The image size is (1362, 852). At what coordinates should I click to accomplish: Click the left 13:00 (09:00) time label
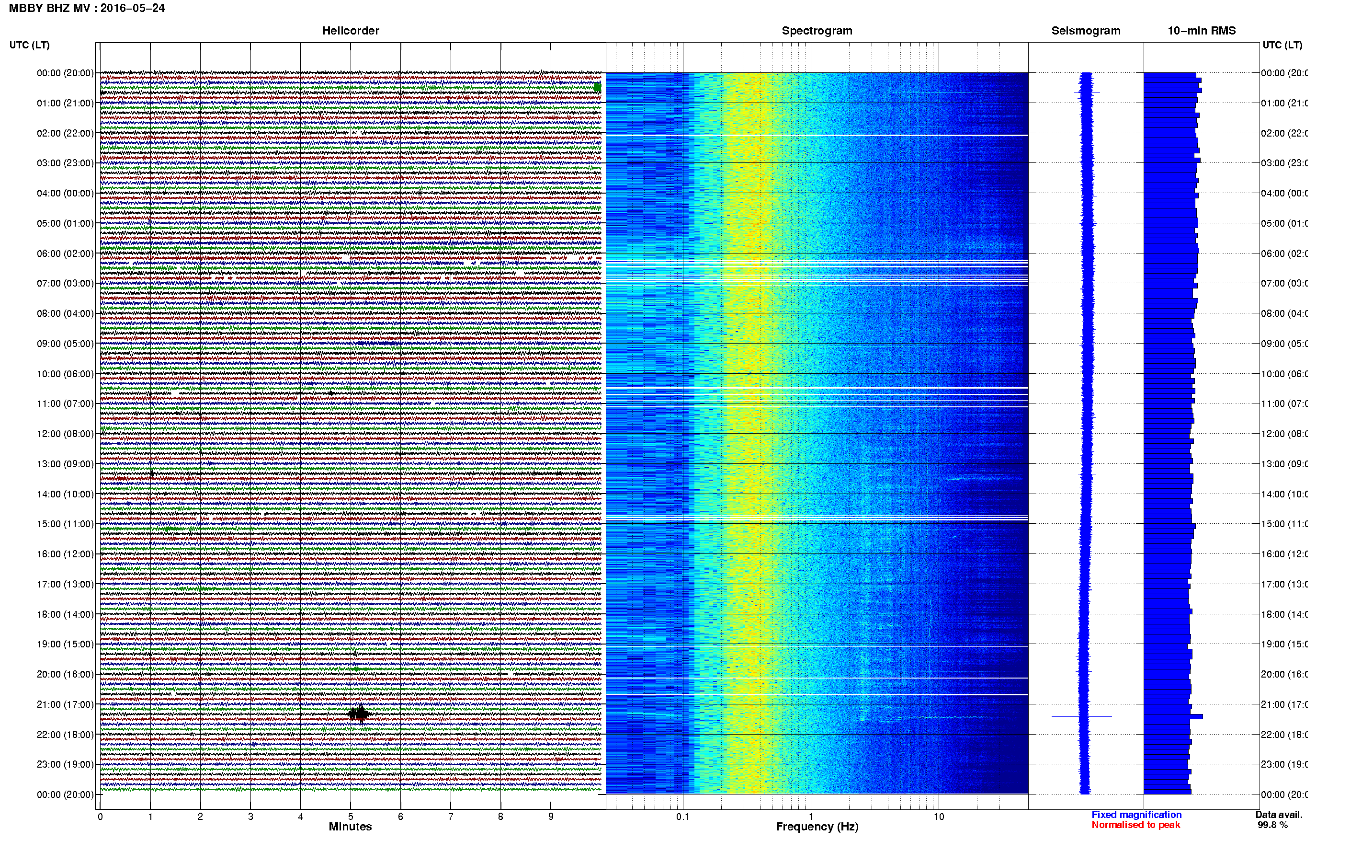pos(65,464)
